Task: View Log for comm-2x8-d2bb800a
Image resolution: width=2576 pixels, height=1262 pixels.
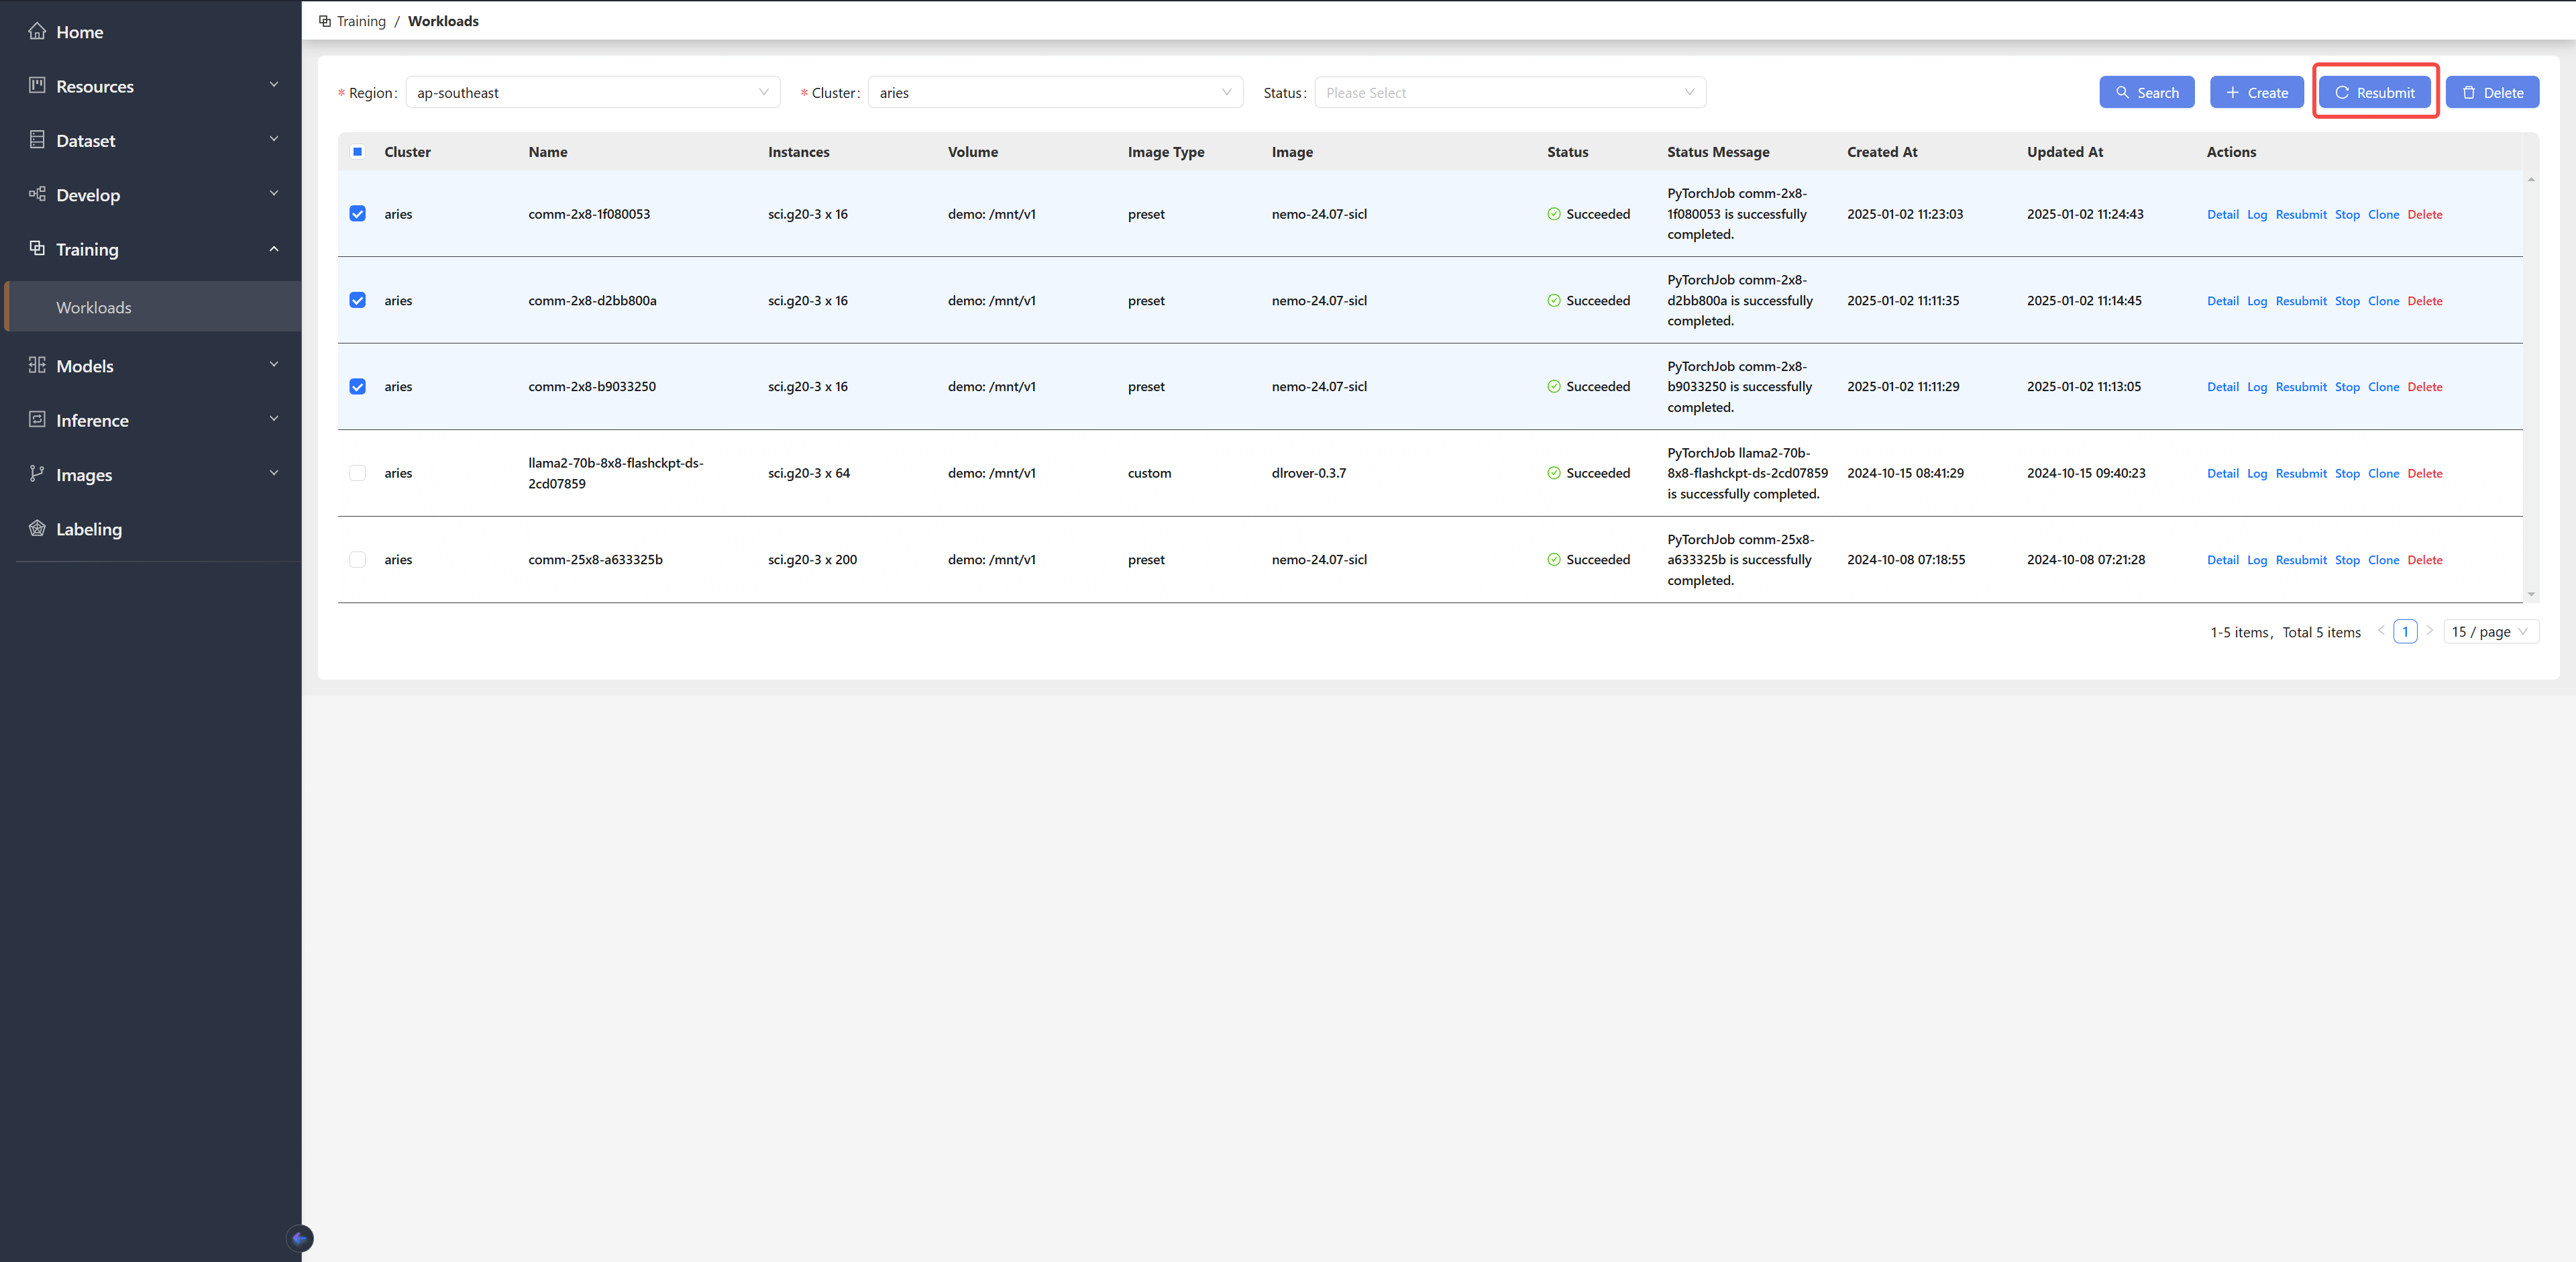Action: (x=2256, y=301)
